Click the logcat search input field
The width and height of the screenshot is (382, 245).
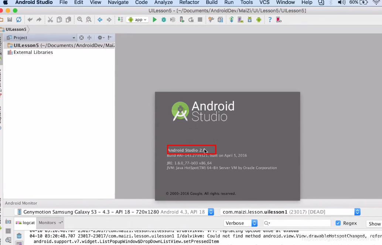pyautogui.click(x=297, y=223)
